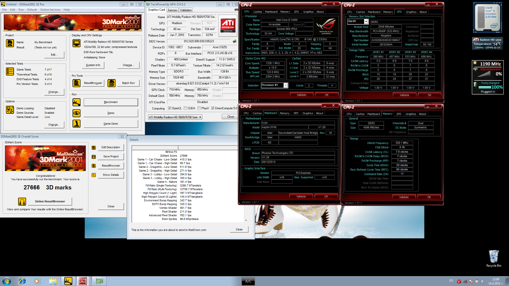The height and width of the screenshot is (286, 509).
Task: Click the Save Project button
Action: coord(111,157)
